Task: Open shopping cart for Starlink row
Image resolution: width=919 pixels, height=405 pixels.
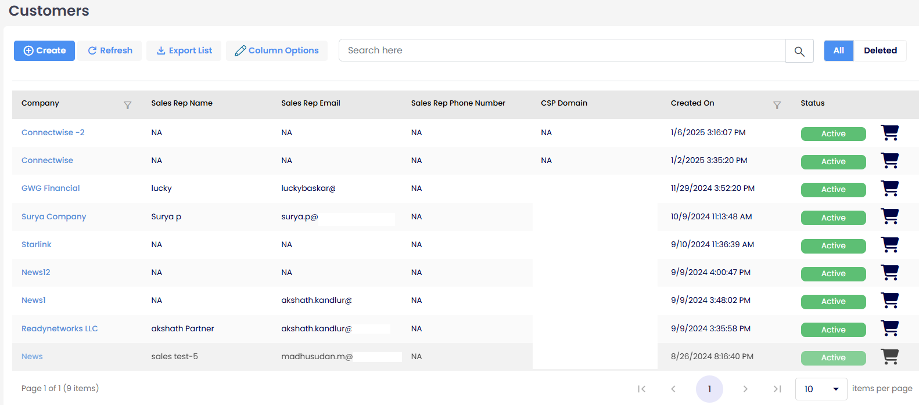Action: pos(889,245)
